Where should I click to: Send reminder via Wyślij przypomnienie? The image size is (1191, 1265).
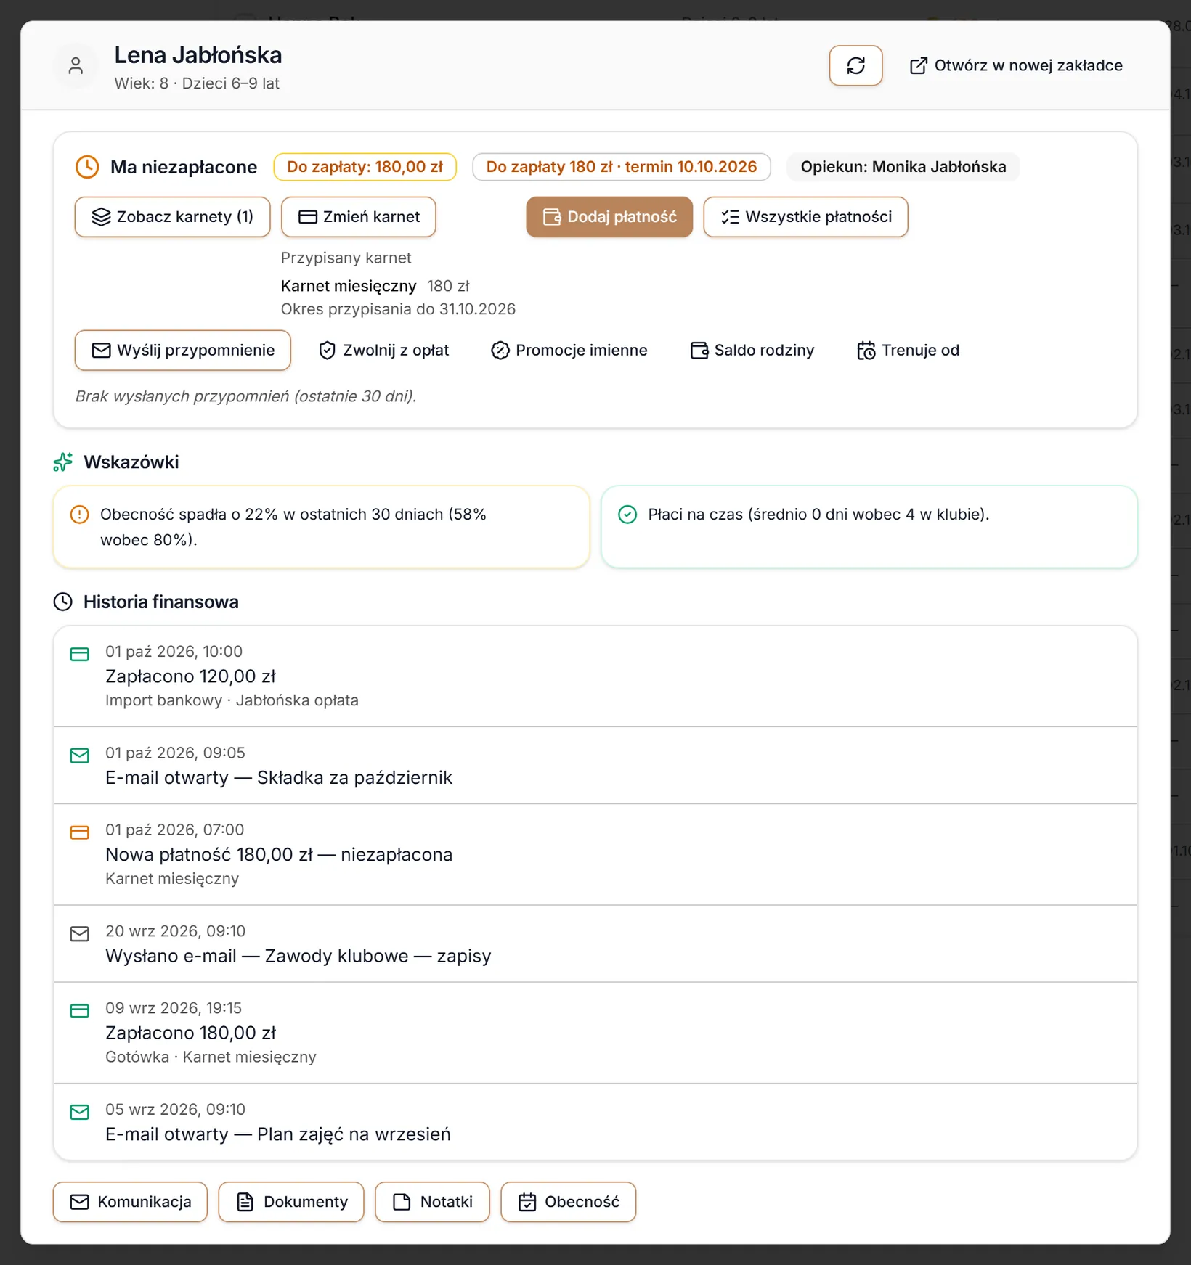183,351
